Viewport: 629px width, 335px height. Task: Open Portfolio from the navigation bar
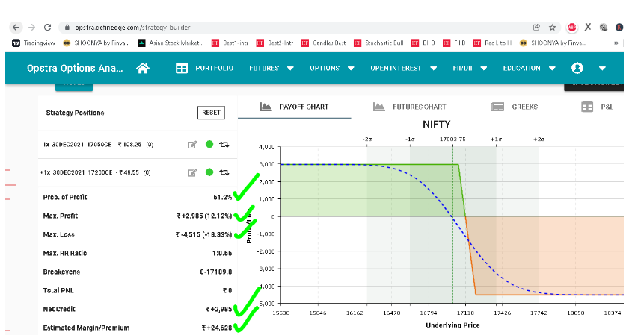pos(205,69)
